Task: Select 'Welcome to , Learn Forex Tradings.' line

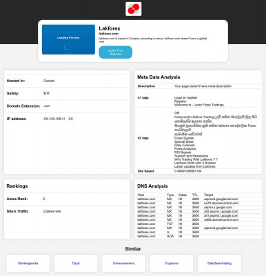Action: [199, 105]
